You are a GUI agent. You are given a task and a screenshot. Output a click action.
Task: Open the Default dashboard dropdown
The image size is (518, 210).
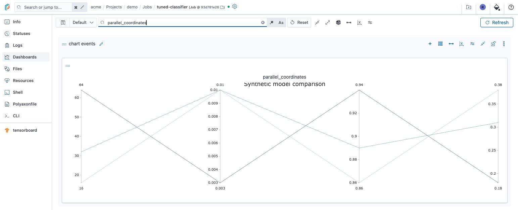click(x=83, y=23)
